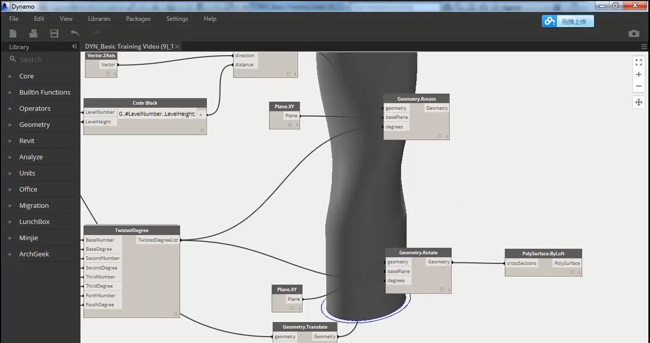The width and height of the screenshot is (650, 343).
Task: Click the blue cloud upload button
Action: click(x=567, y=21)
